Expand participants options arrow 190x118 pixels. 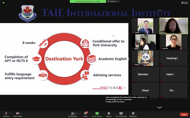[79, 114]
